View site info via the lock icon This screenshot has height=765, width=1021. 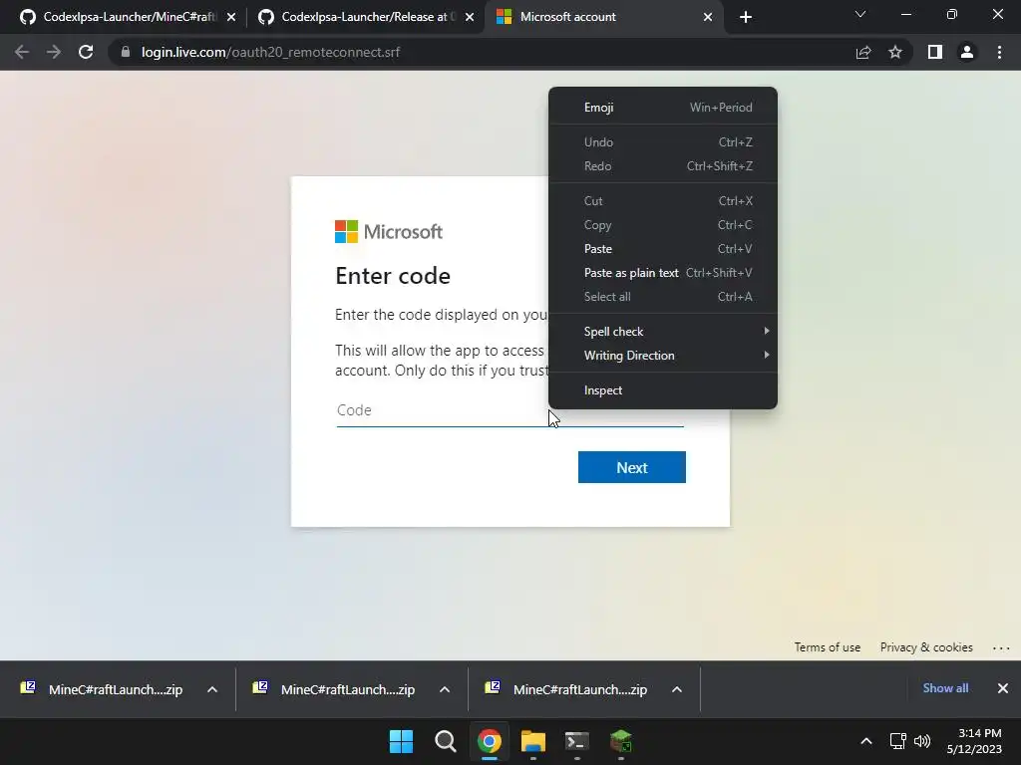(125, 52)
